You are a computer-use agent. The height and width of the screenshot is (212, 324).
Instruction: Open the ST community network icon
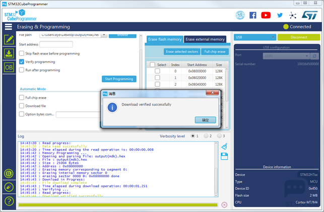[x=293, y=15]
